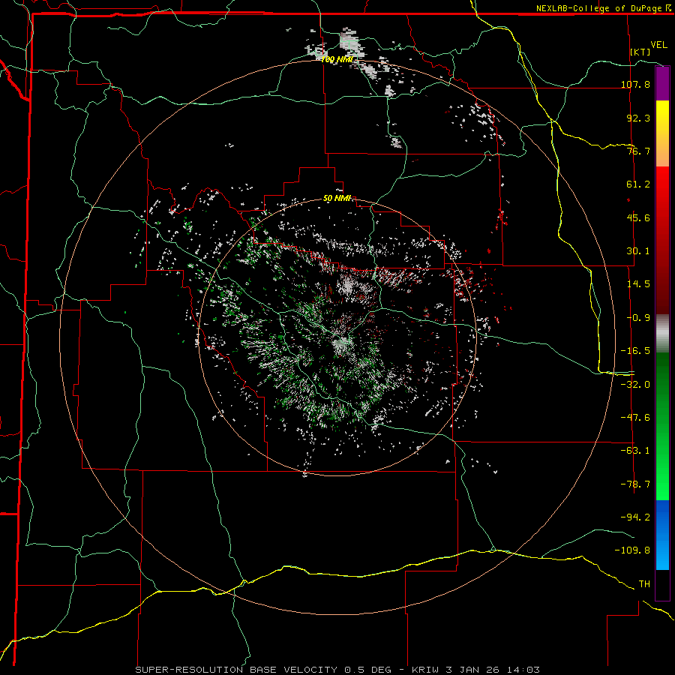The width and height of the screenshot is (675, 675).
Task: Pick the red segment of the color bar
Action: 662,240
